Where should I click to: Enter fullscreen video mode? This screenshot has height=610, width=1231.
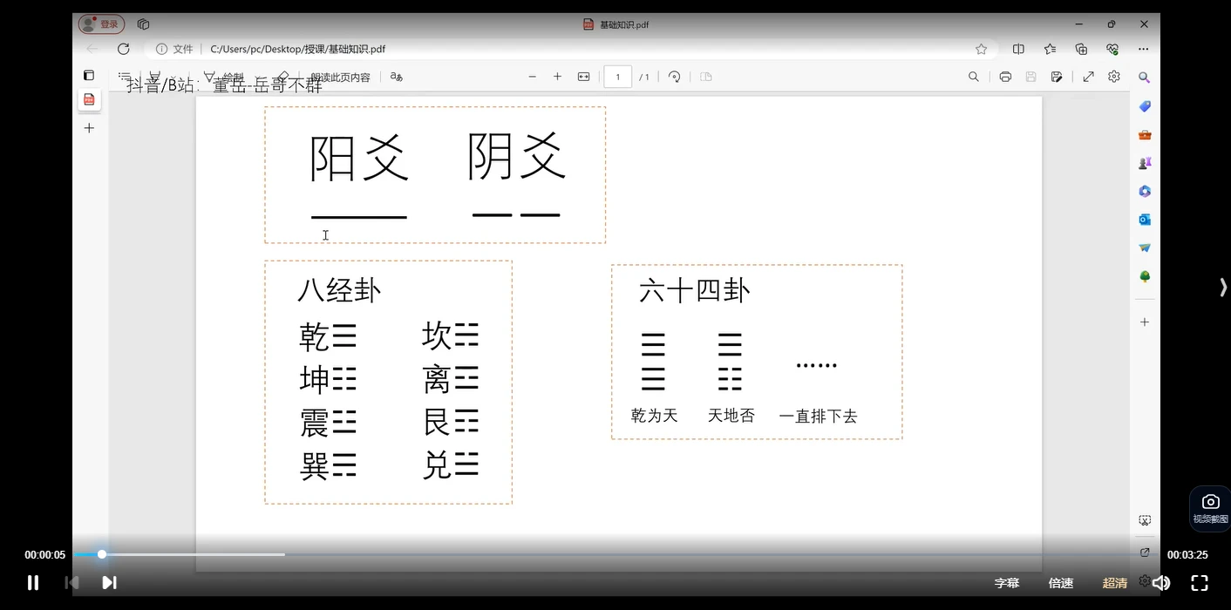(1200, 583)
